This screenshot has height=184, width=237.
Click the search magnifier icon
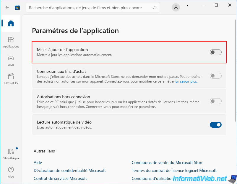[x=155, y=8]
